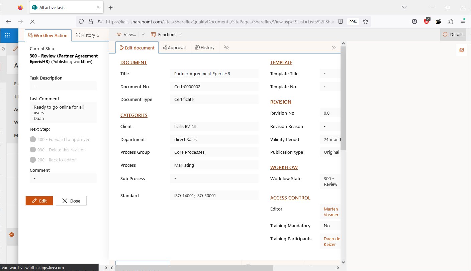Viewport: 471px width, 271px height.
Task: Select the Edit document tab
Action: pyautogui.click(x=136, y=47)
